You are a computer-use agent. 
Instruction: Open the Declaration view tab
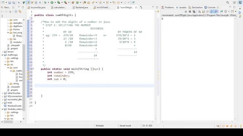(196, 8)
